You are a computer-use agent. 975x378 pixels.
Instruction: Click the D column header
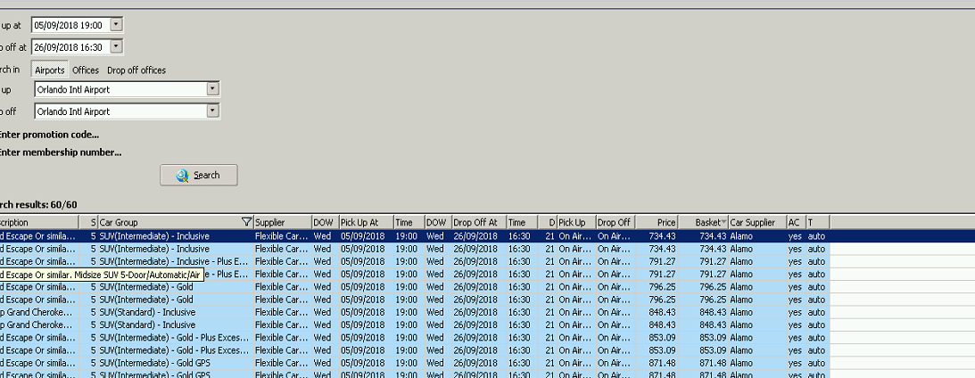[547, 222]
